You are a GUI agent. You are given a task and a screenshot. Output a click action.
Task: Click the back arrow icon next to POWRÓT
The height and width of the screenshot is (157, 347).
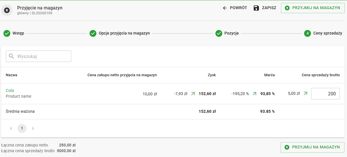pos(225,8)
